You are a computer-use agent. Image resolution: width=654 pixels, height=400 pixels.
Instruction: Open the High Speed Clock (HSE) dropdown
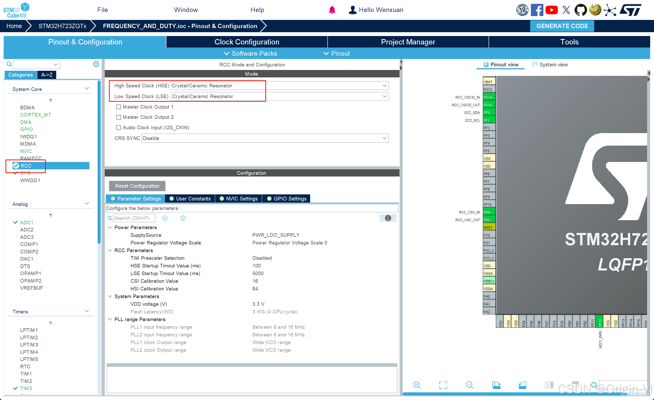click(x=384, y=86)
